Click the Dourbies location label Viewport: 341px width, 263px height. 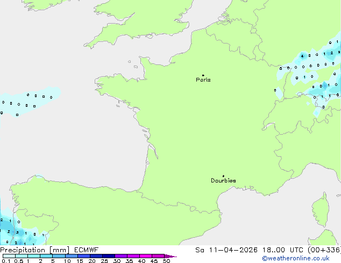[223, 180]
